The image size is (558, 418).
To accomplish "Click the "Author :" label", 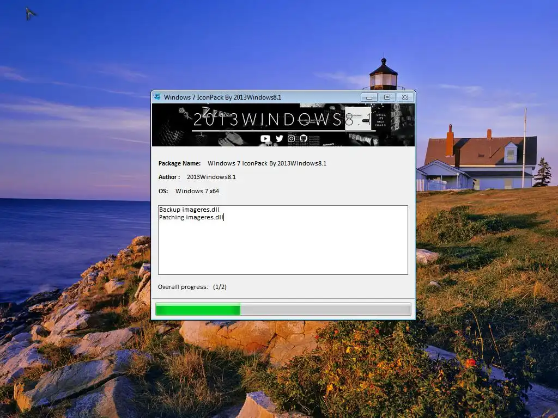I will [x=169, y=177].
